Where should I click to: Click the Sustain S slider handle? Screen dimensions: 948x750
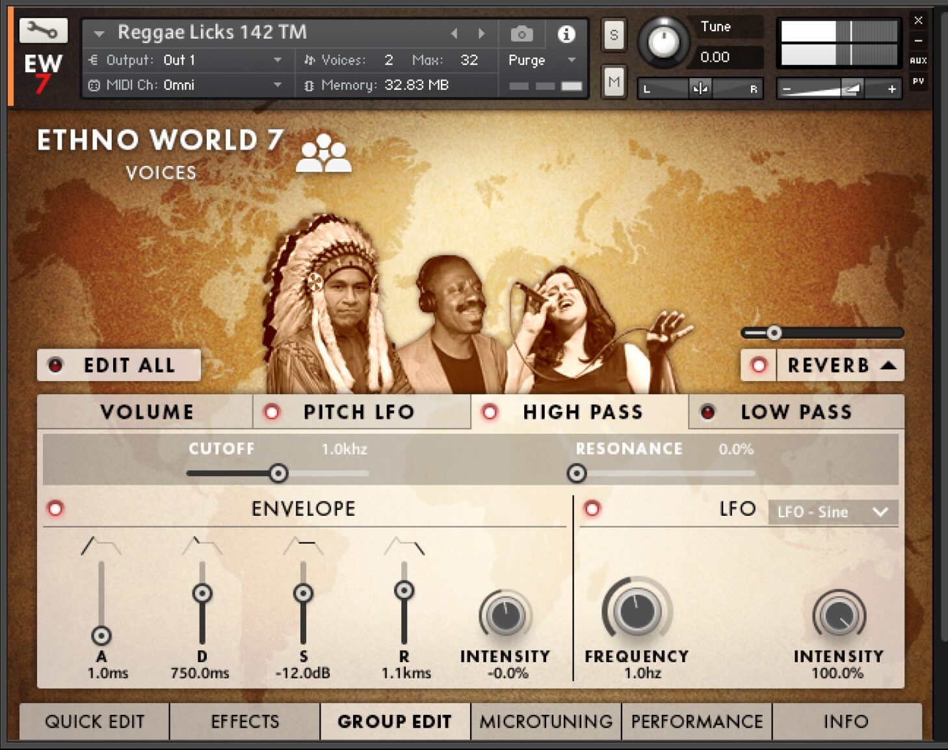[x=303, y=593]
